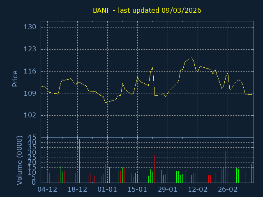Click price axis value 130
Image resolution: width=263 pixels, height=197 pixels.
point(30,27)
